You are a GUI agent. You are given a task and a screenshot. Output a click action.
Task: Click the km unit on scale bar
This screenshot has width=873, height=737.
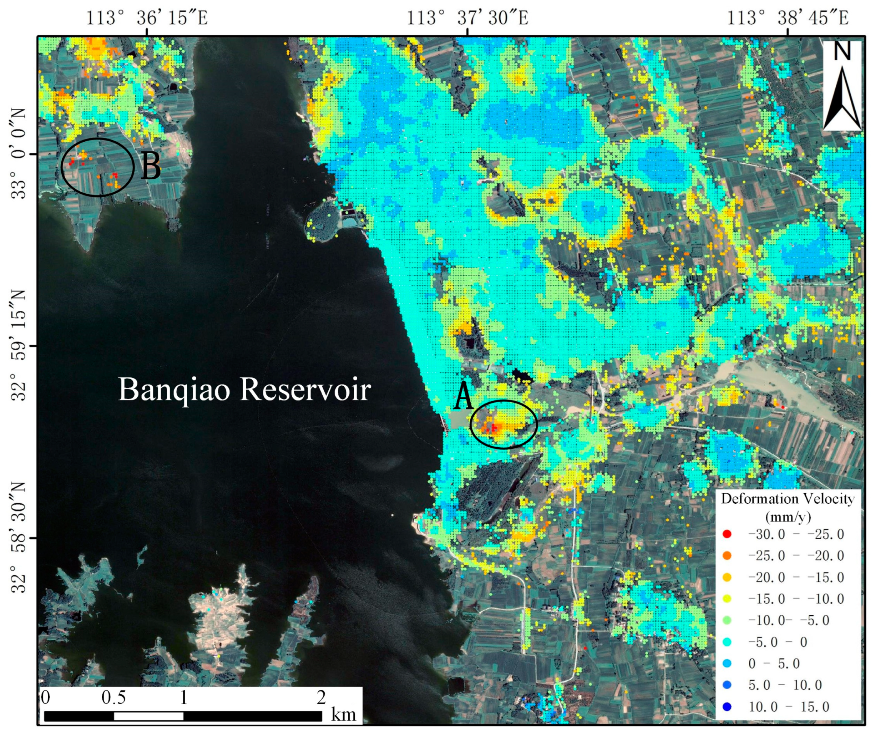[x=343, y=714]
